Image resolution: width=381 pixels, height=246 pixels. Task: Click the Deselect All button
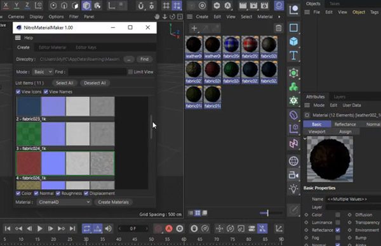[x=95, y=83]
